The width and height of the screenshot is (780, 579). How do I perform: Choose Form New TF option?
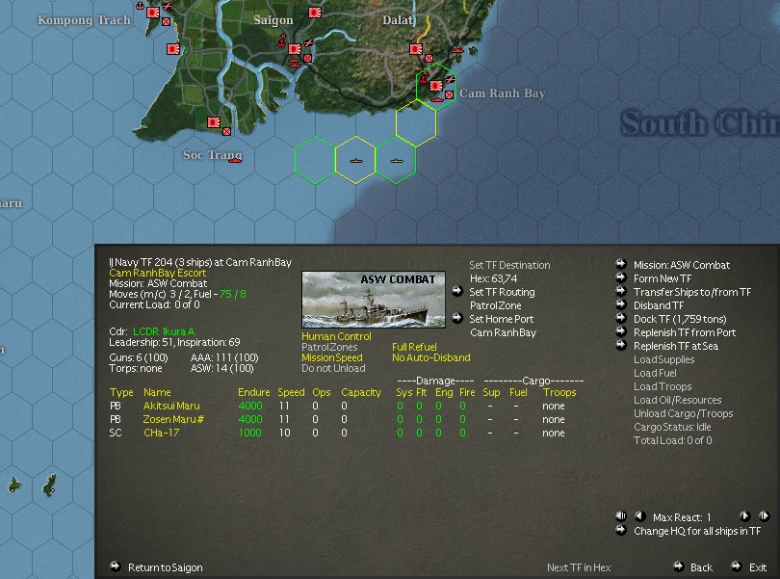(663, 278)
